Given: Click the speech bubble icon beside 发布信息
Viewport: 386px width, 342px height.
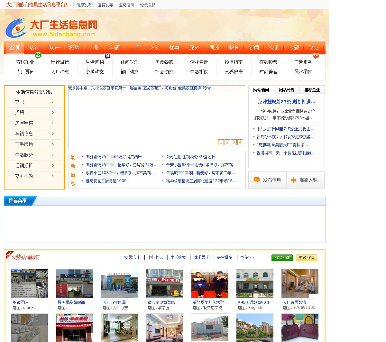Looking at the screenshot, I should (257, 180).
